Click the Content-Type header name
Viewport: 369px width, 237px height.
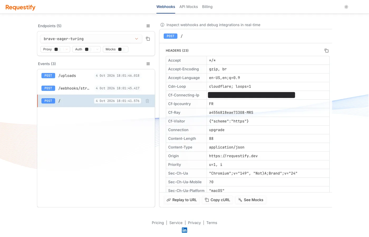pos(180,147)
